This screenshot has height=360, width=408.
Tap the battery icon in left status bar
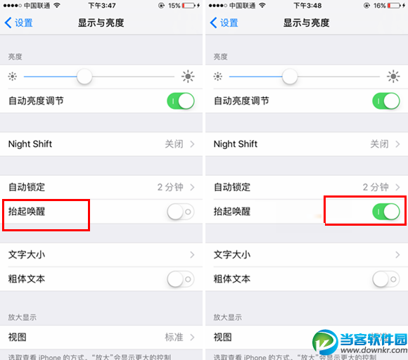(x=189, y=6)
